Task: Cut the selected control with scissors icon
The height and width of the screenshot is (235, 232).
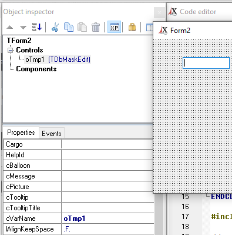Action: (55, 27)
